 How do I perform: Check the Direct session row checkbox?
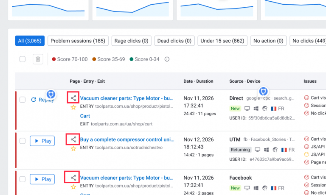click(22, 100)
